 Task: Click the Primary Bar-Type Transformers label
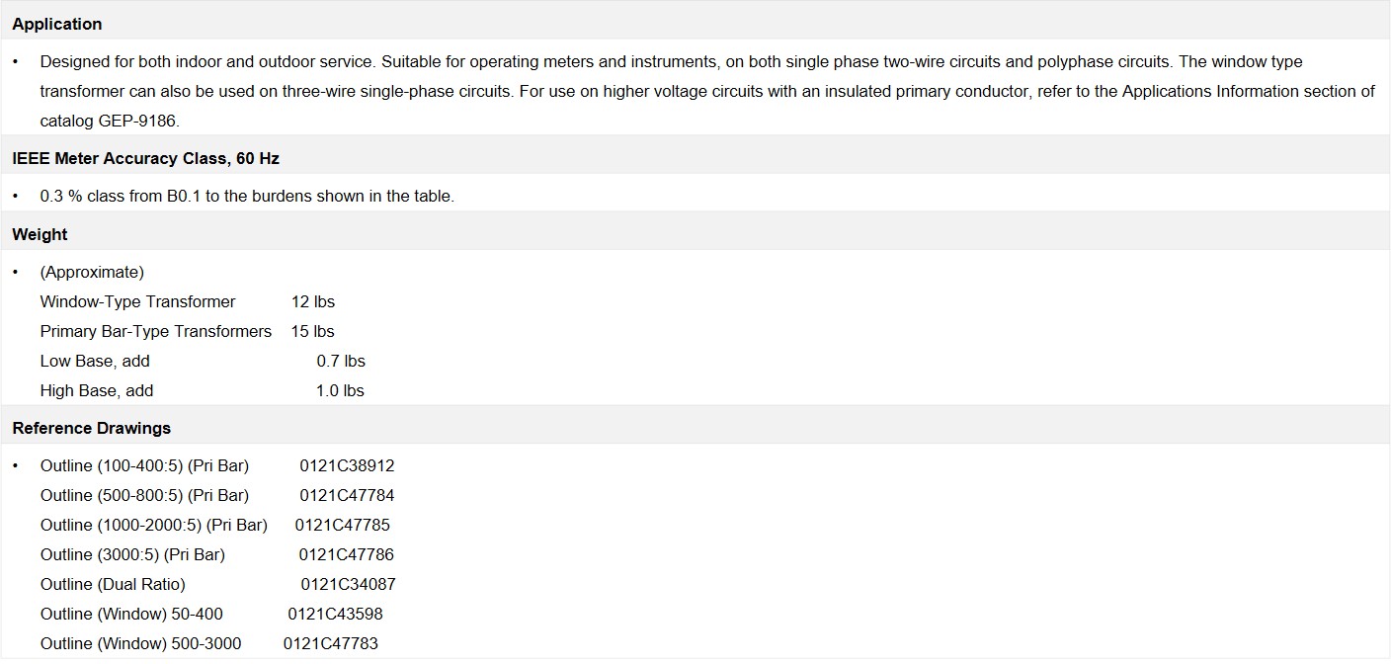(x=156, y=331)
